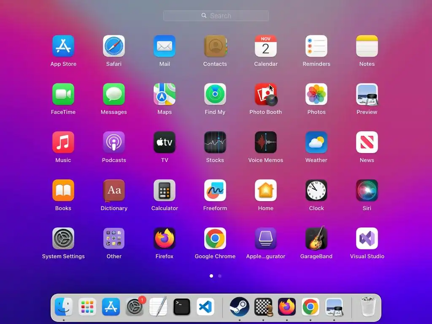432x324 pixels.
Task: Switch to Firefox in the Dock
Action: 287,307
